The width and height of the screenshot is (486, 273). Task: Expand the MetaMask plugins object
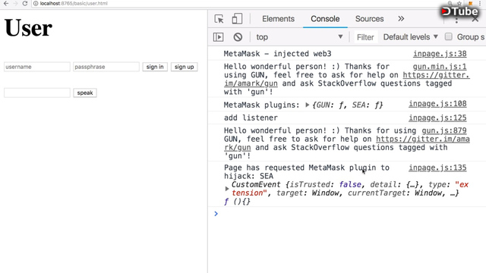[307, 105]
